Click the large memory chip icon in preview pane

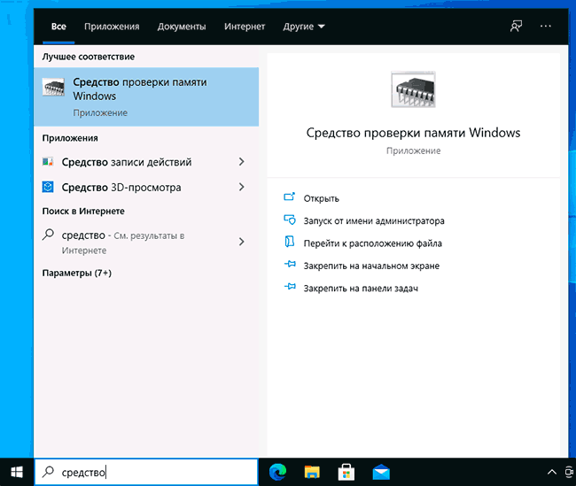coord(413,89)
